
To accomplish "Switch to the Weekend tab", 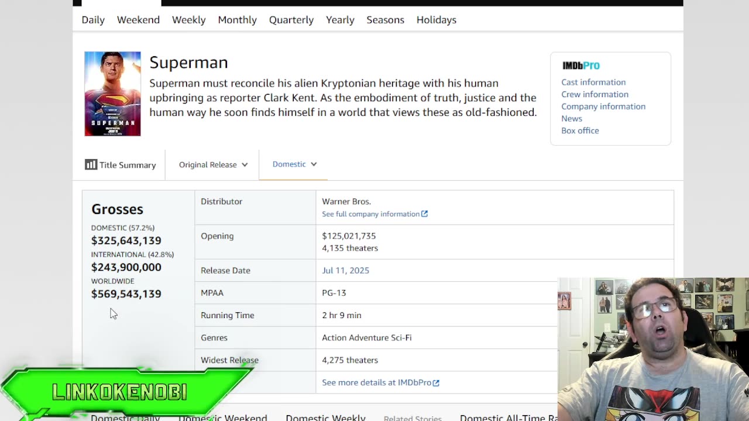I will click(x=138, y=20).
